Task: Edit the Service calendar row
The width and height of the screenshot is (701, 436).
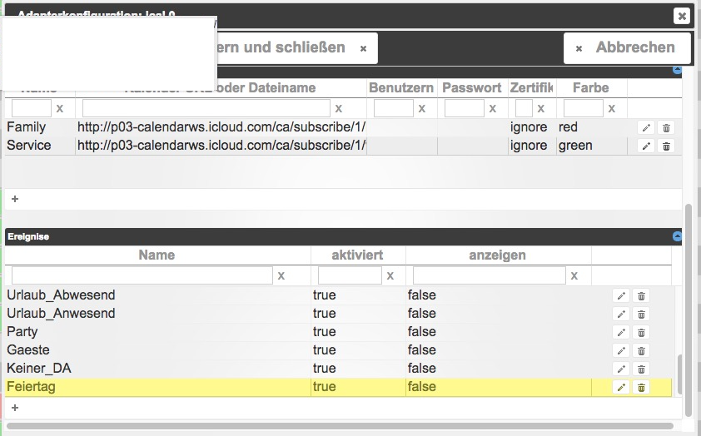Action: tap(646, 146)
